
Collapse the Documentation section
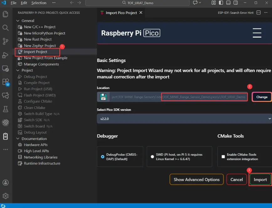pos(18,138)
